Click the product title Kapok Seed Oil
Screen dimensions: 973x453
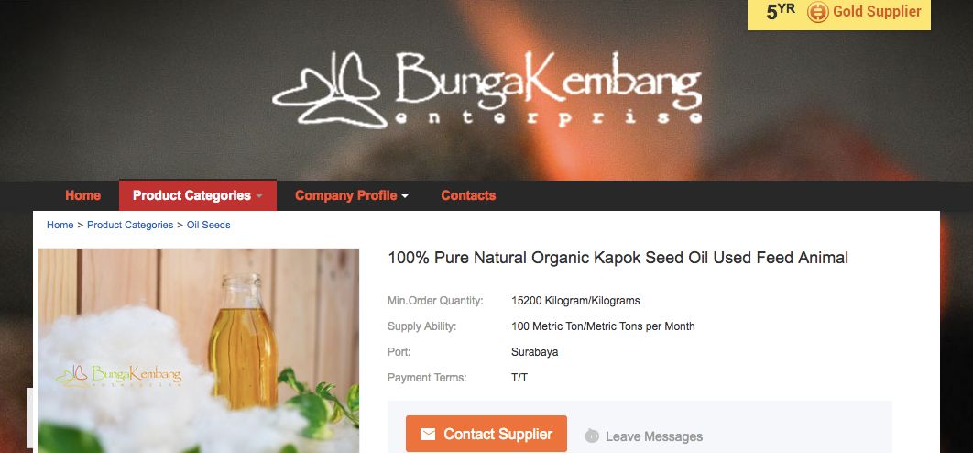618,258
